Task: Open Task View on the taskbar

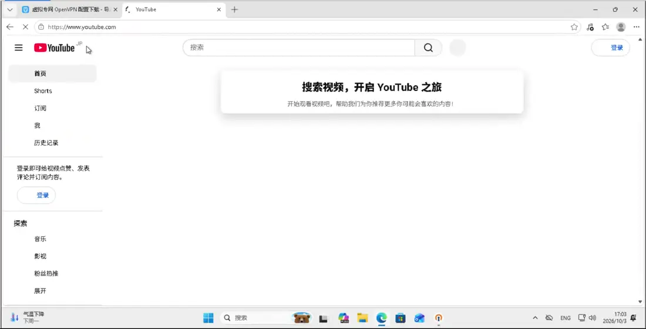Action: pos(324,318)
